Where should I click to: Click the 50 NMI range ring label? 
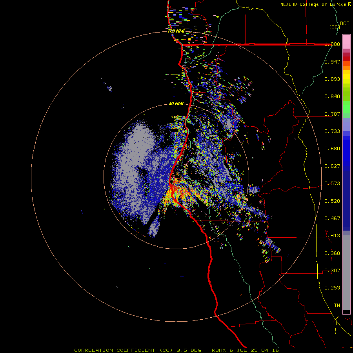[176, 104]
